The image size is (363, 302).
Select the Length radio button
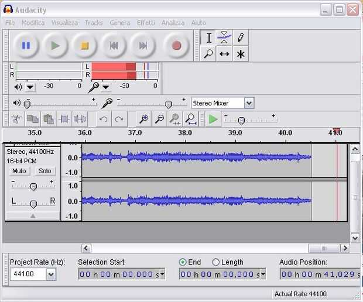coord(215,262)
